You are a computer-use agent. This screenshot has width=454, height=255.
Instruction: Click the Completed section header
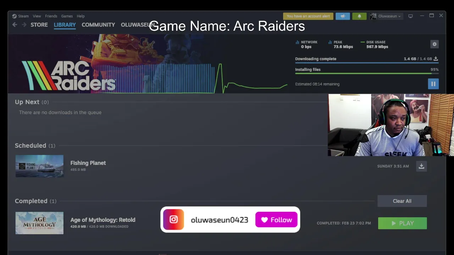pyautogui.click(x=35, y=201)
